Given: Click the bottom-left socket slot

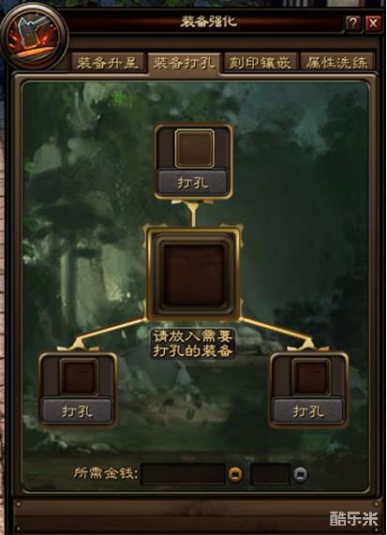Looking at the screenshot, I should pyautogui.click(x=79, y=377).
